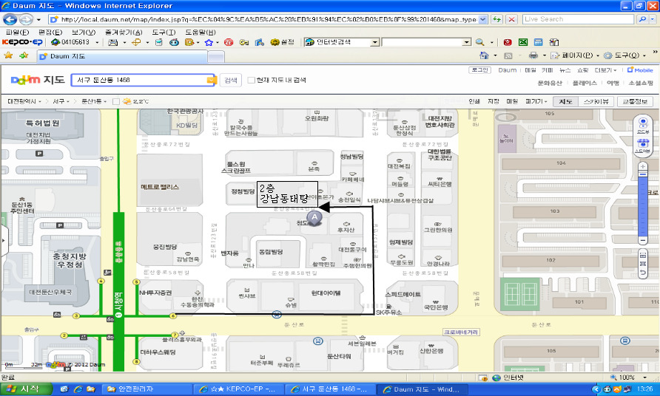Click the 검색 search button
The image size is (660, 396).
point(231,80)
